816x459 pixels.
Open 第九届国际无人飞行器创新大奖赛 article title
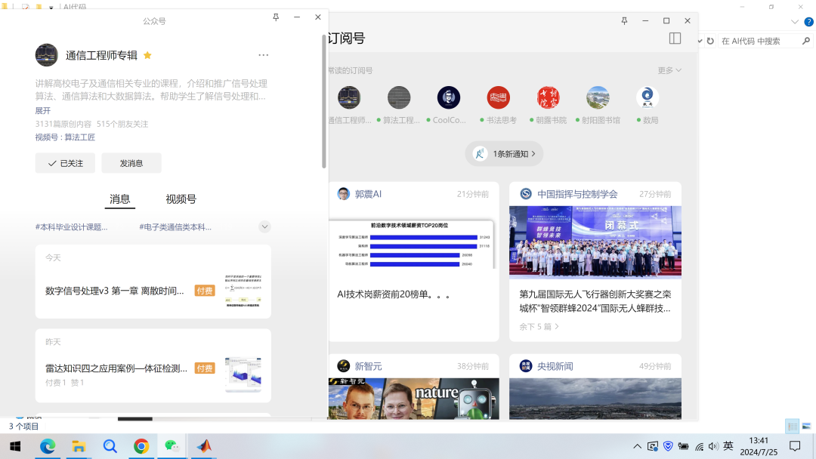(x=595, y=301)
